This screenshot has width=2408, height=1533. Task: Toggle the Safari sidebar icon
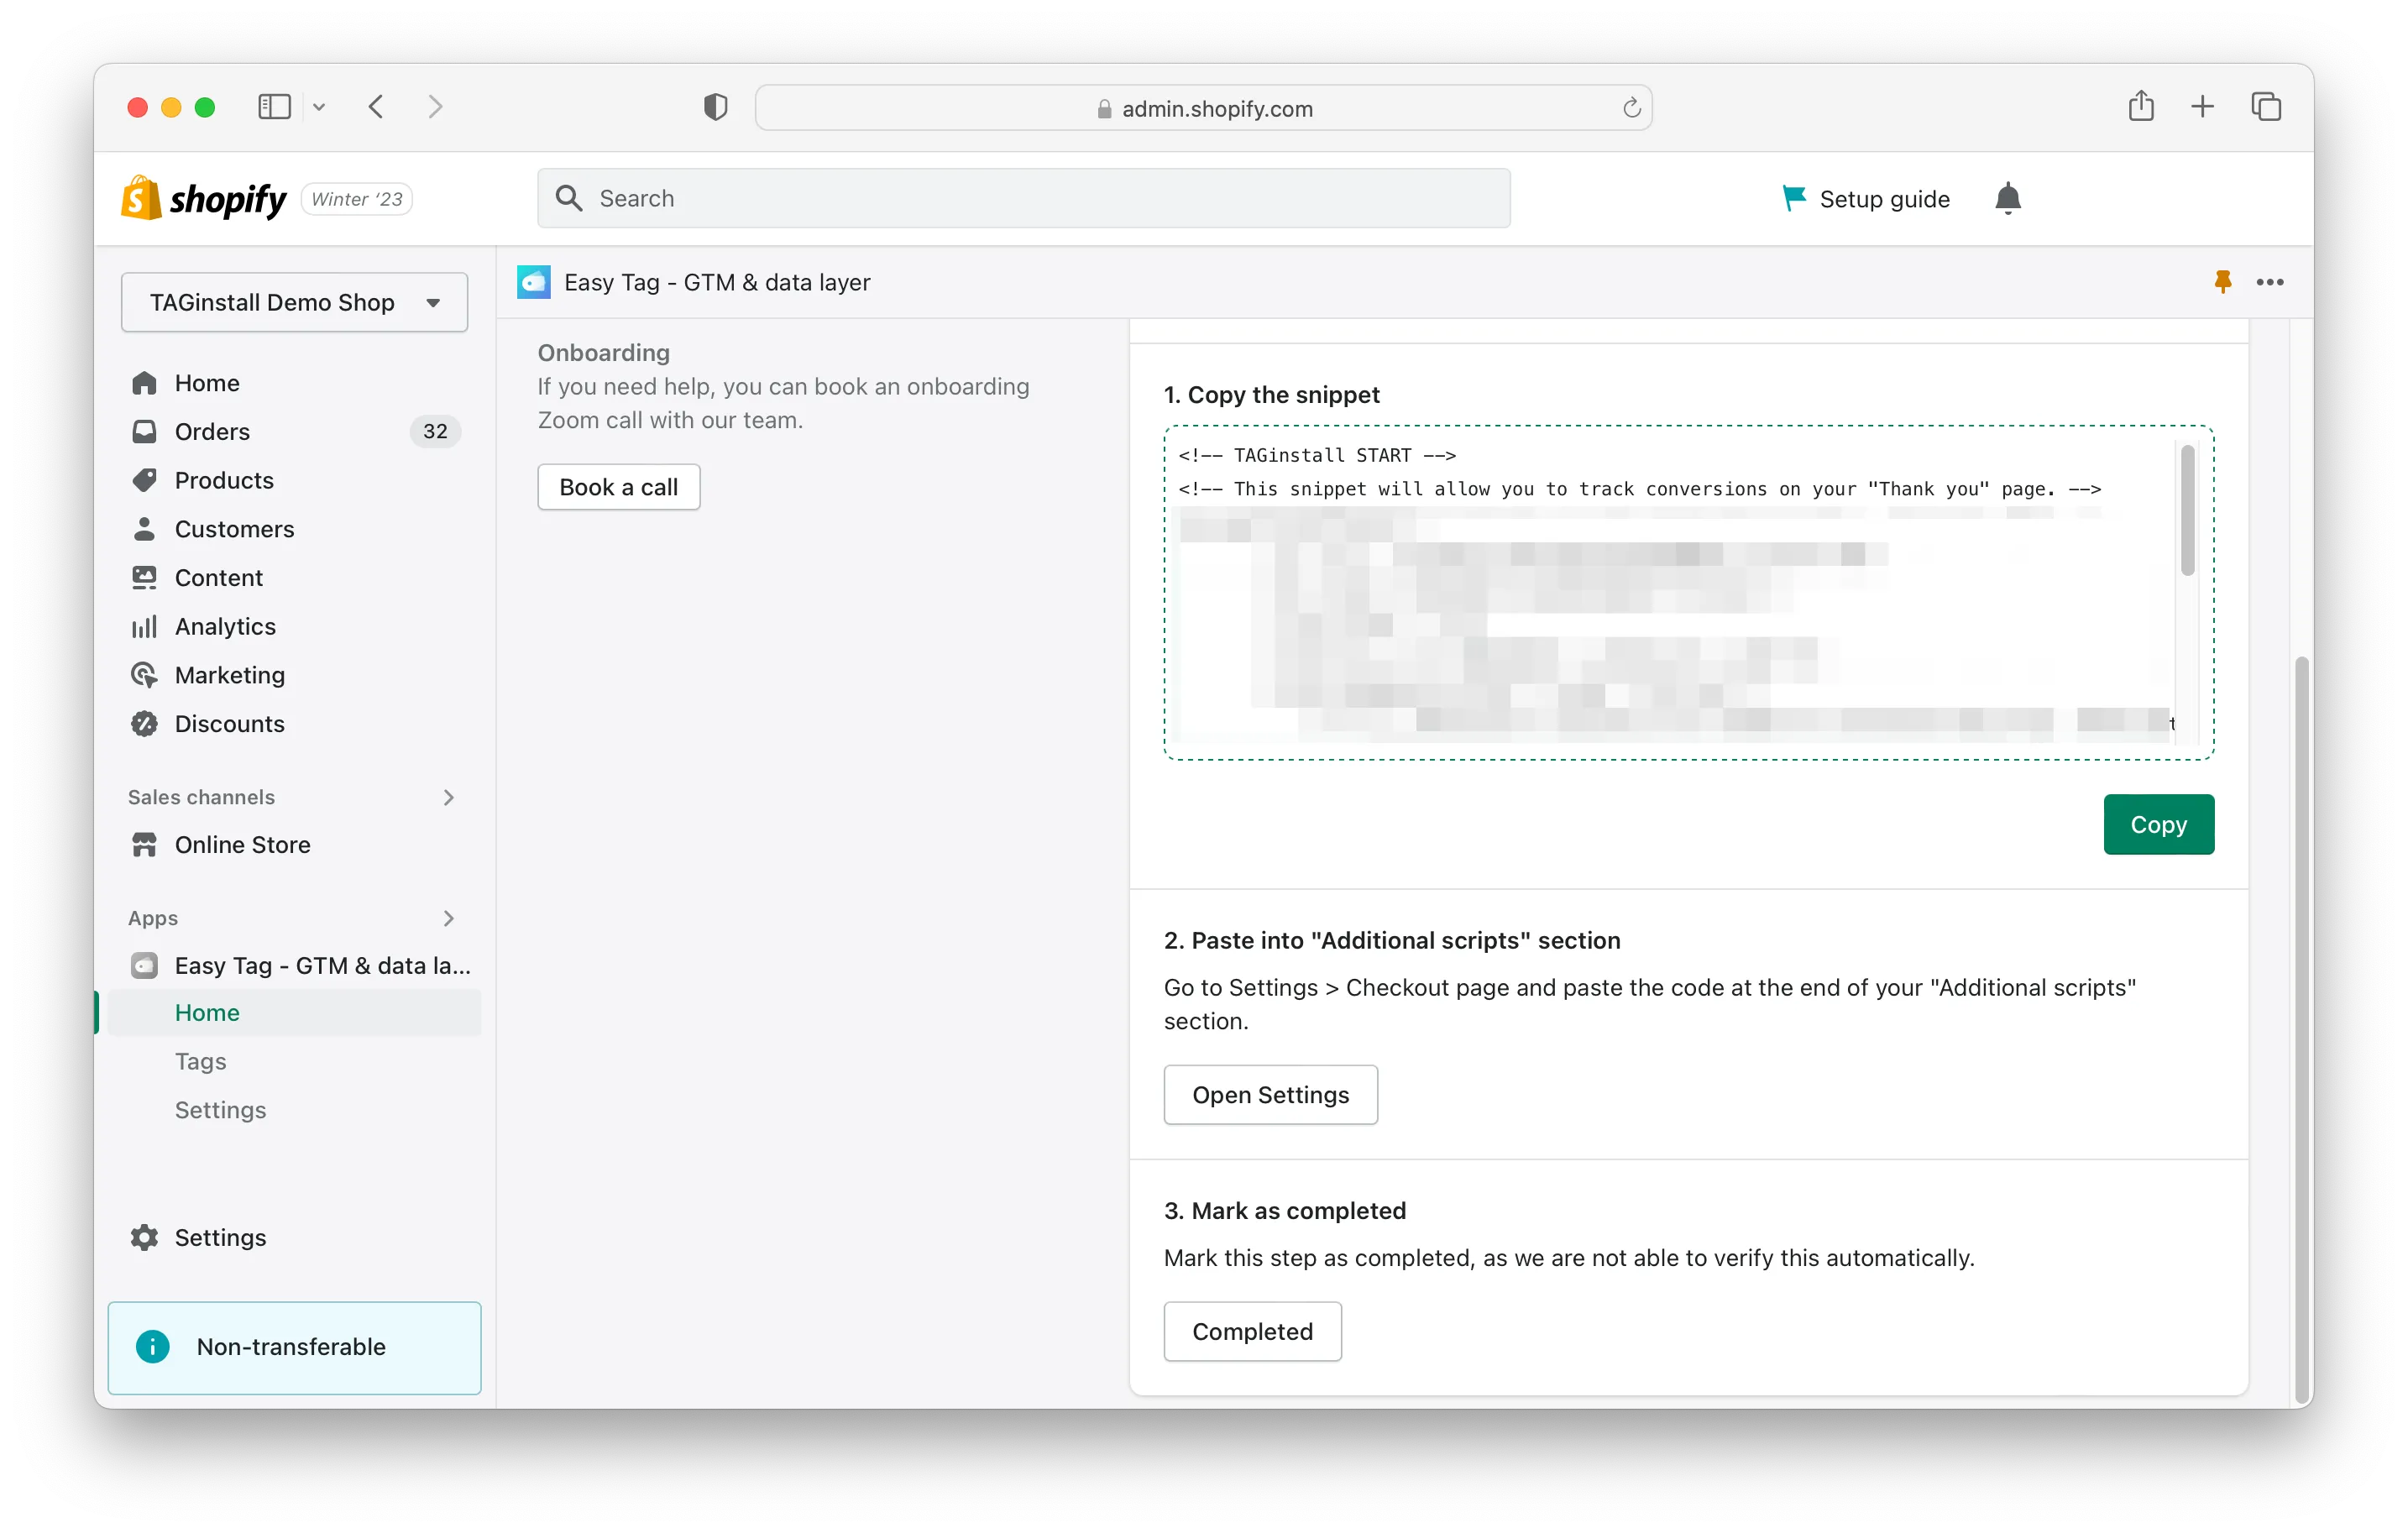click(274, 107)
